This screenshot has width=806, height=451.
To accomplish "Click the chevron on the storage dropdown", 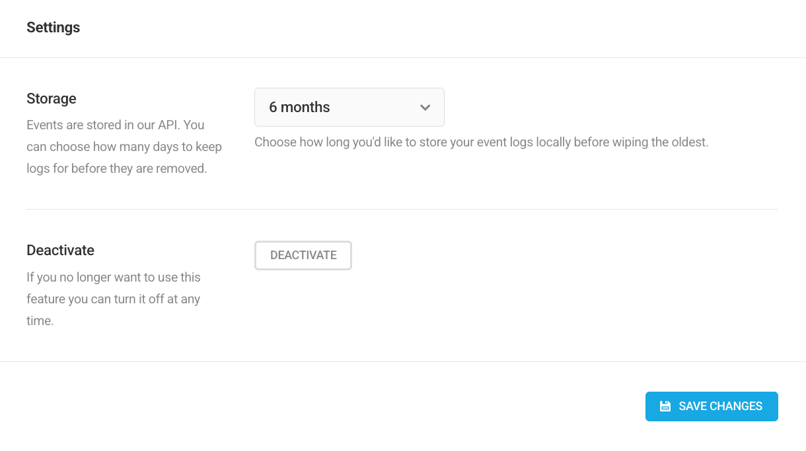I will [425, 107].
